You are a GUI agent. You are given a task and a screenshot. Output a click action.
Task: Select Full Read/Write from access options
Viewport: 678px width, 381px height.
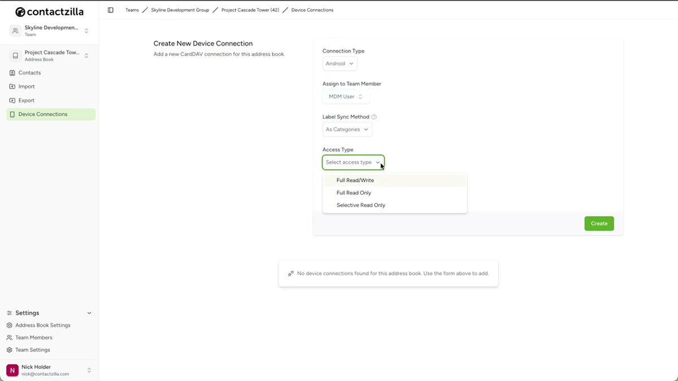point(355,180)
